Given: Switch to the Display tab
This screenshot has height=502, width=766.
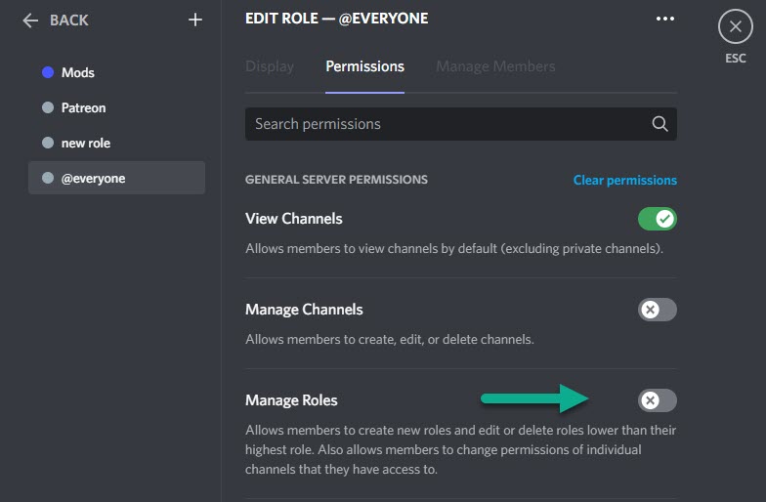Looking at the screenshot, I should click(x=270, y=66).
